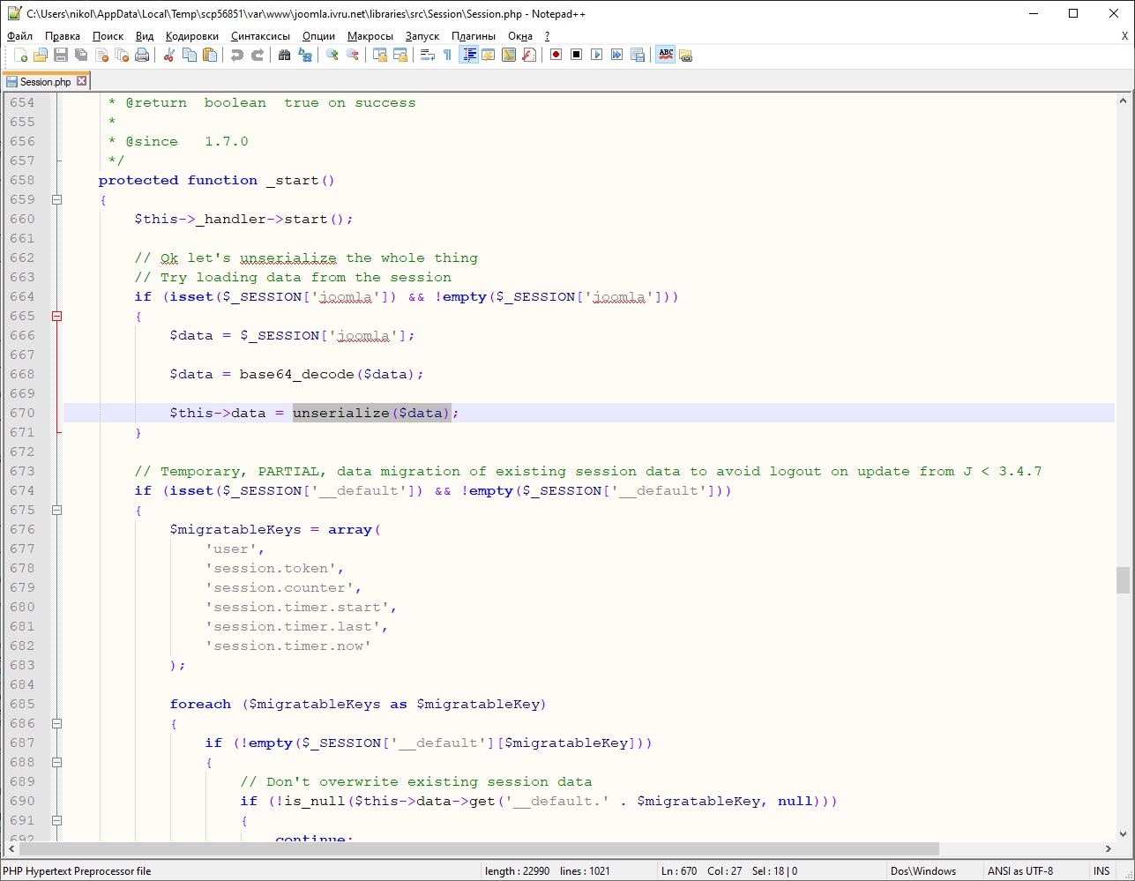The image size is (1135, 881).
Task: Click the horizontal scrollbar thumb
Action: tap(479, 849)
